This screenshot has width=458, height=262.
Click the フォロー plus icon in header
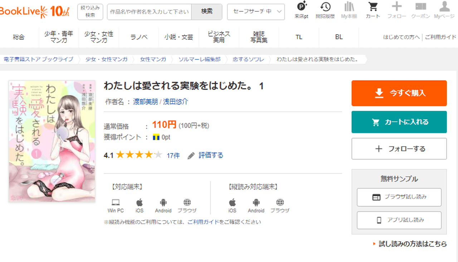[396, 7]
